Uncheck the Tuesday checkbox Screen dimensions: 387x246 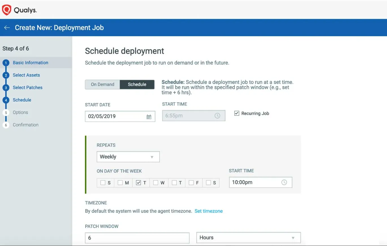pyautogui.click(x=138, y=183)
